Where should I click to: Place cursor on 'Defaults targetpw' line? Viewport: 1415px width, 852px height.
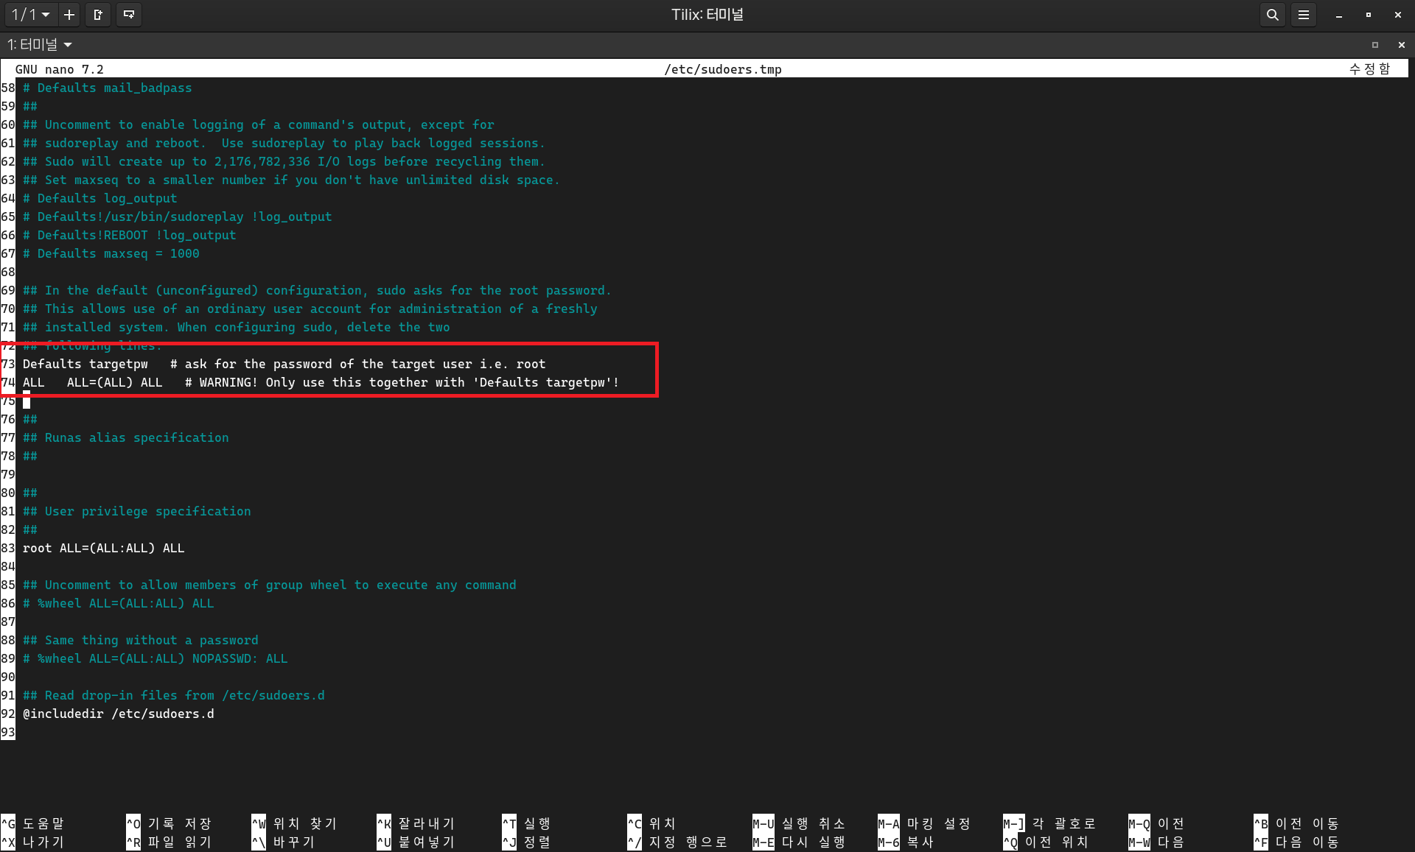click(x=85, y=364)
